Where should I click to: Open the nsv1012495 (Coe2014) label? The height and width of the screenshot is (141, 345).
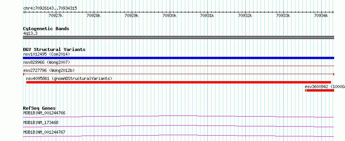(46, 54)
